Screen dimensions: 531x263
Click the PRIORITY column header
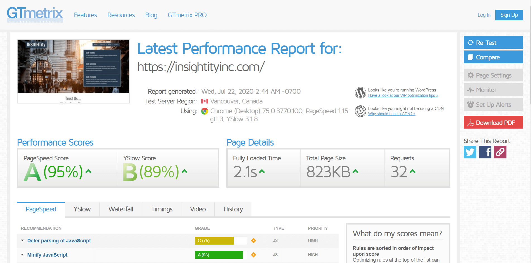coord(318,228)
